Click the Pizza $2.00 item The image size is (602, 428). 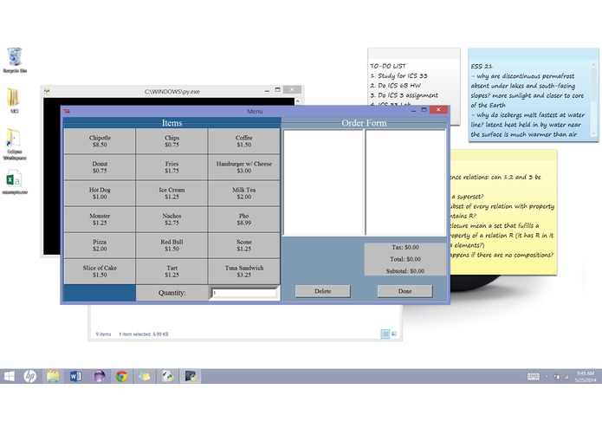[x=100, y=246]
